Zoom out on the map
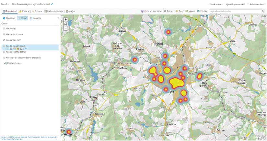The height and width of the screenshot is (141, 267). click(x=65, y=28)
